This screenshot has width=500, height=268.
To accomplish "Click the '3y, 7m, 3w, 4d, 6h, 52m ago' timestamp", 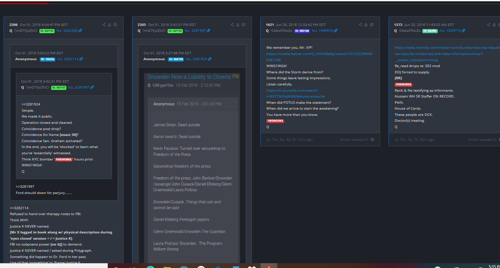I will point(290,140).
